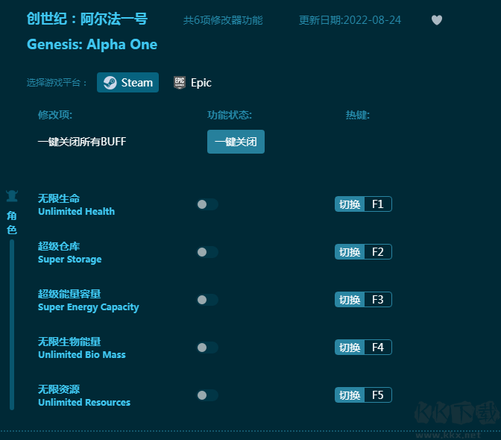Click the 切换 button for F4
Viewport: 501px width, 440px height.
(x=350, y=348)
